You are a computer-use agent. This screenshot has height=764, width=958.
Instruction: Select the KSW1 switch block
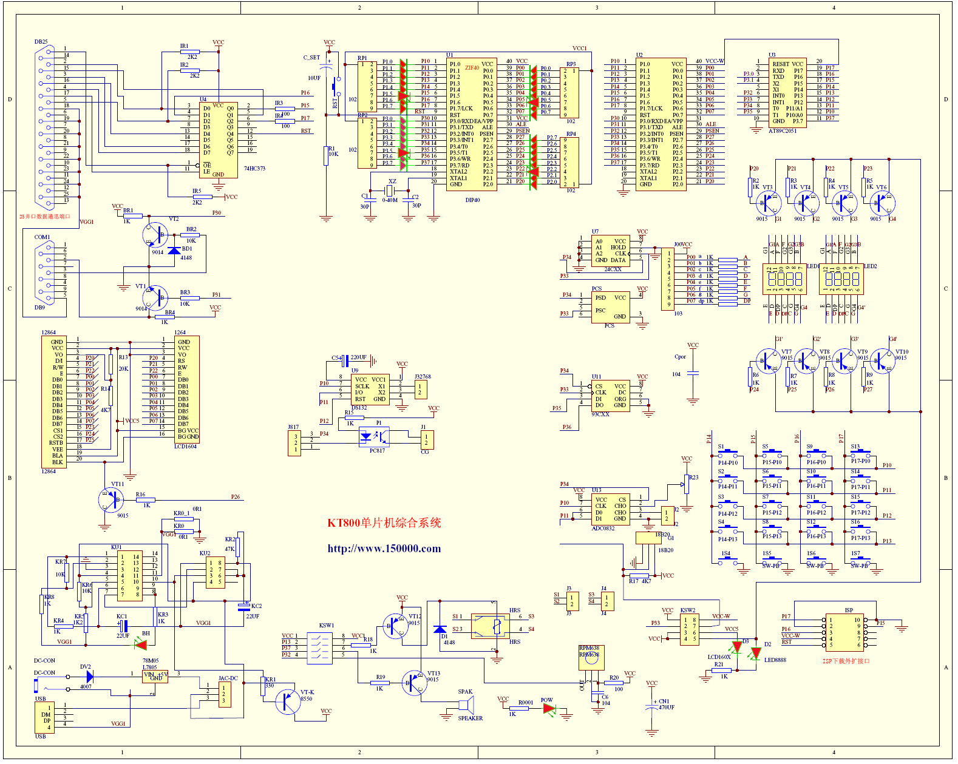pyautogui.click(x=319, y=647)
